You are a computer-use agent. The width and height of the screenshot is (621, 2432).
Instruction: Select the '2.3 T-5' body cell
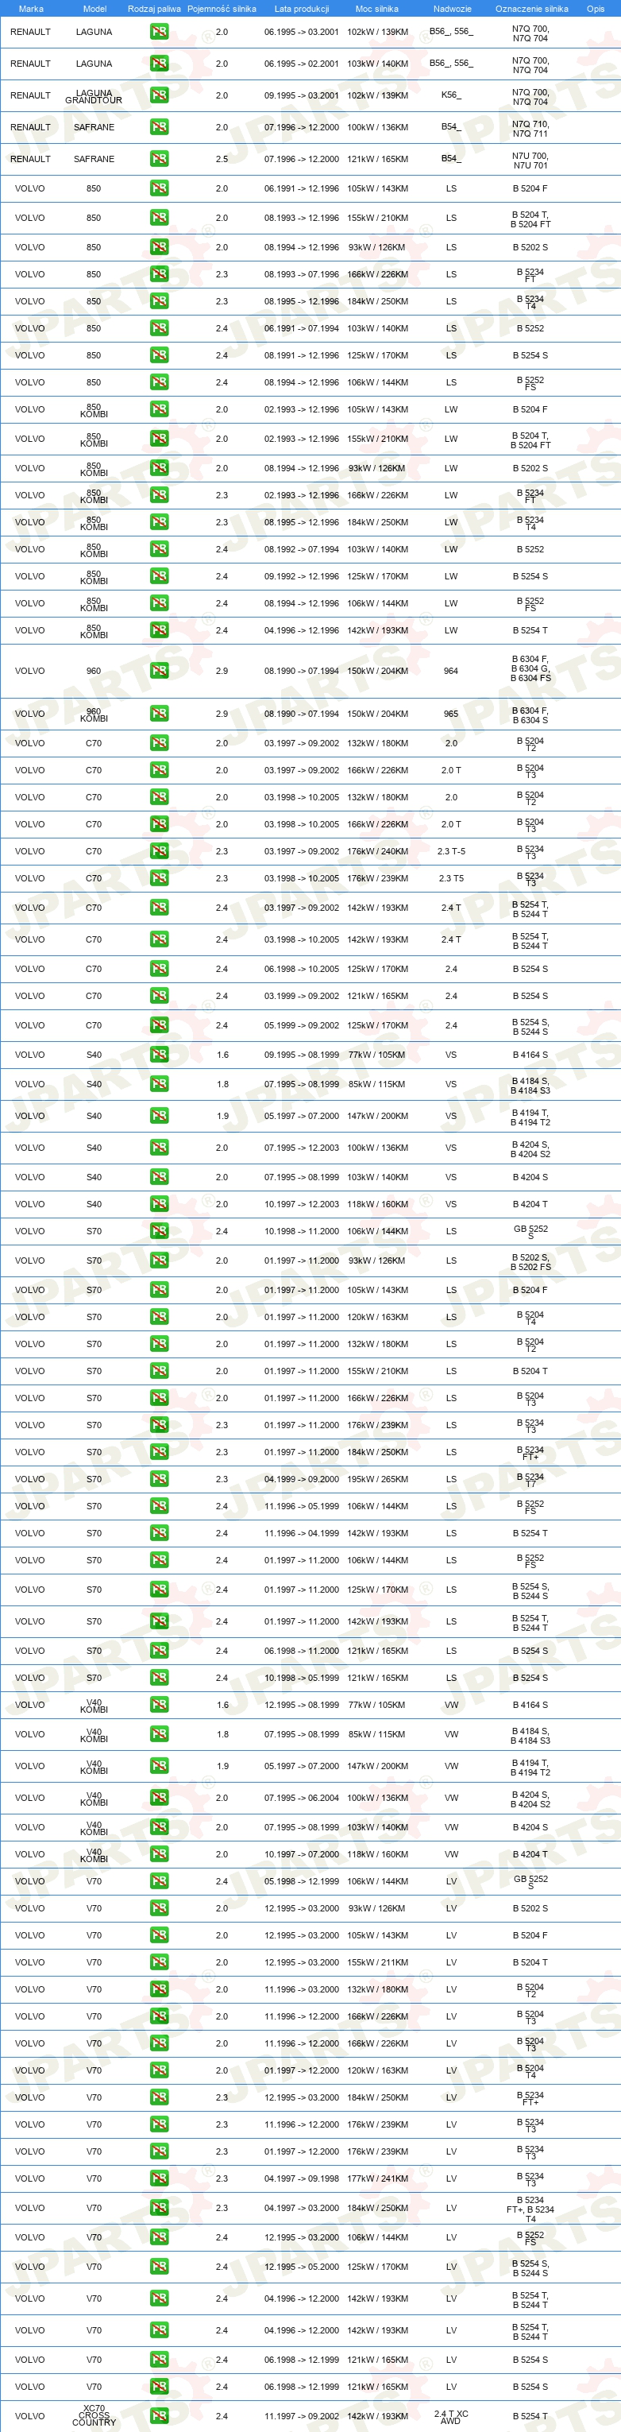(451, 851)
